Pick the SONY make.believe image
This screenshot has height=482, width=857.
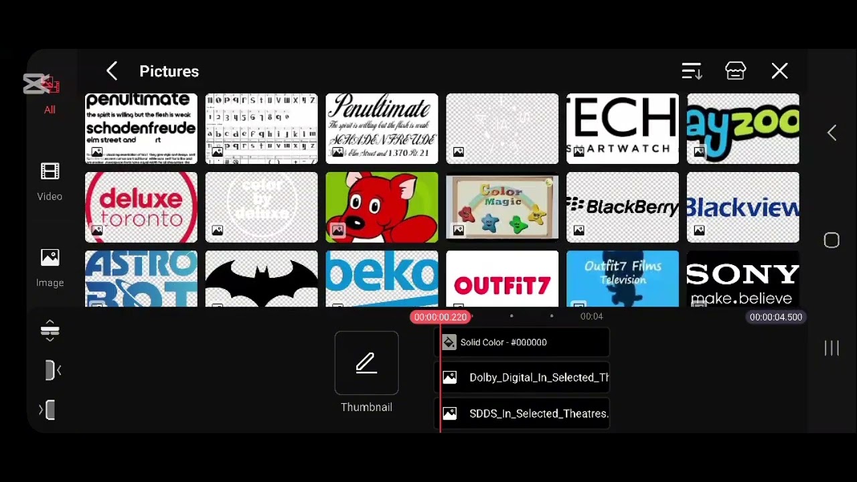click(743, 279)
